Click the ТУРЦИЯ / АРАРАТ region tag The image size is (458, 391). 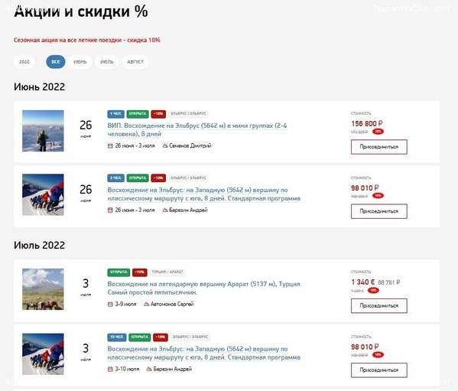(167, 272)
